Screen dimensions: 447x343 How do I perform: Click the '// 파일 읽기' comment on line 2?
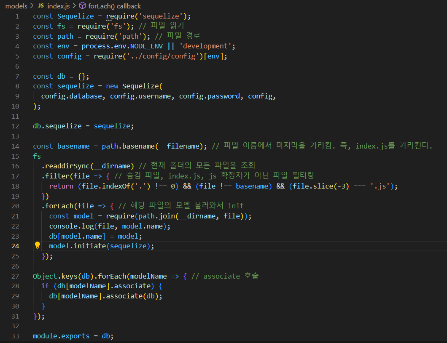tap(162, 26)
